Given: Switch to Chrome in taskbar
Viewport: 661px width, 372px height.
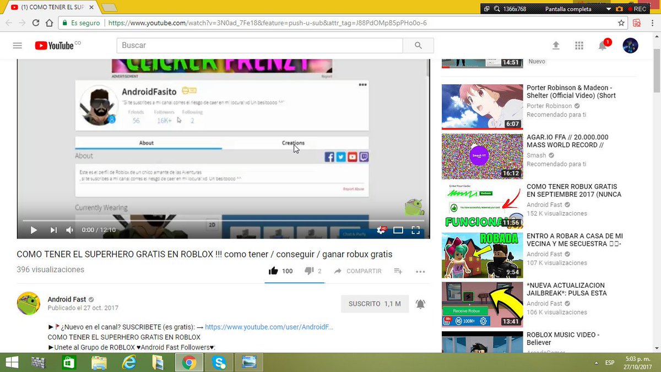Looking at the screenshot, I should point(189,363).
